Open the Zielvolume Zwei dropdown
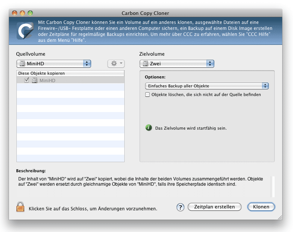The width and height of the screenshot is (293, 232). (x=177, y=64)
